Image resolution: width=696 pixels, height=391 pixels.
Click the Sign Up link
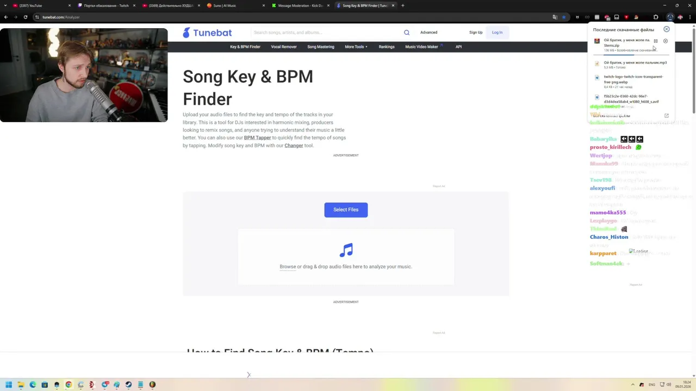pos(476,33)
